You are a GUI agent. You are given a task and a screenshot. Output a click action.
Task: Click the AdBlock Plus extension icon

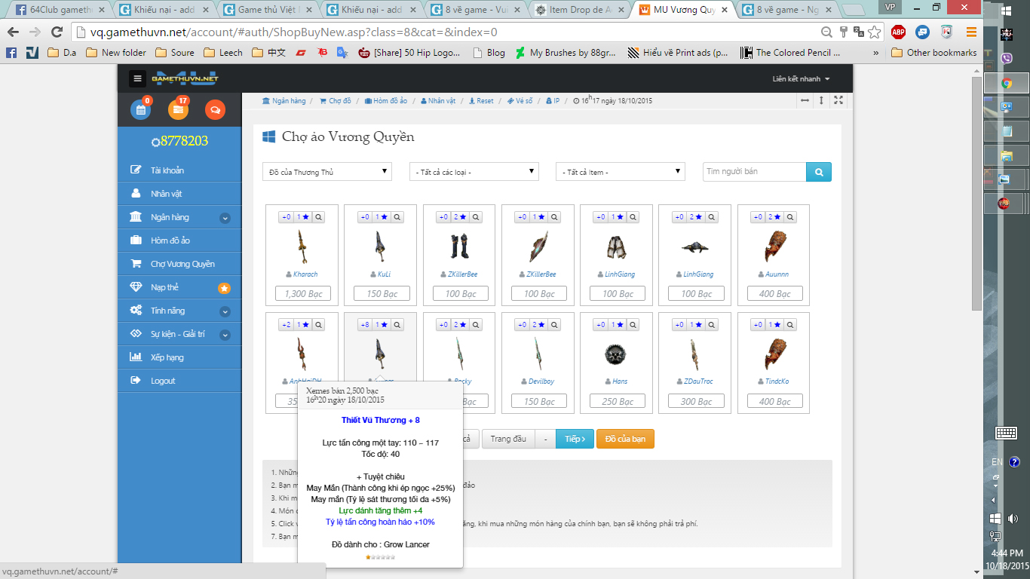(898, 32)
